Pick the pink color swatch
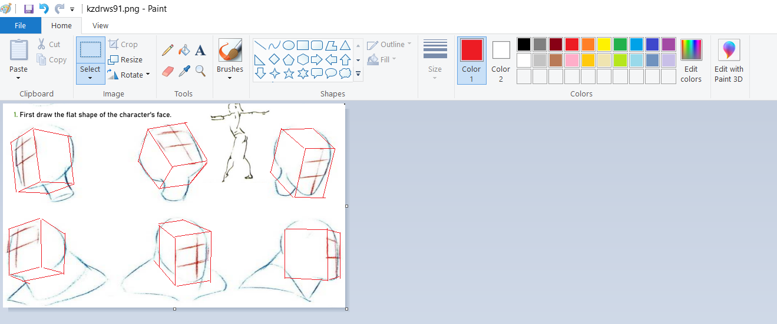Viewport: 777px width, 324px height. (572, 60)
